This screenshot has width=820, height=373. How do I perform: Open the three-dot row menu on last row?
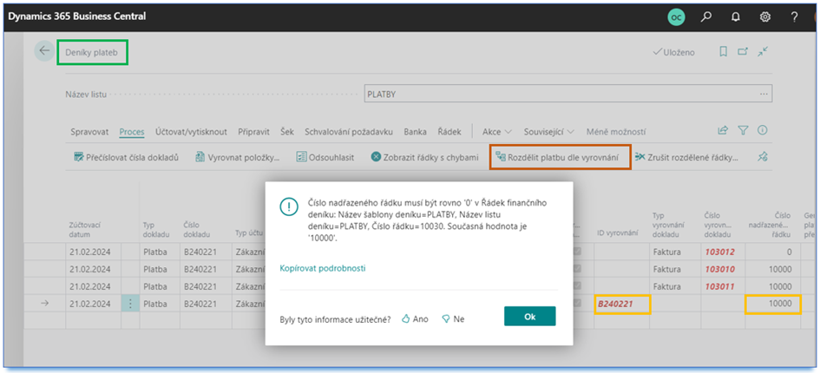tap(131, 304)
